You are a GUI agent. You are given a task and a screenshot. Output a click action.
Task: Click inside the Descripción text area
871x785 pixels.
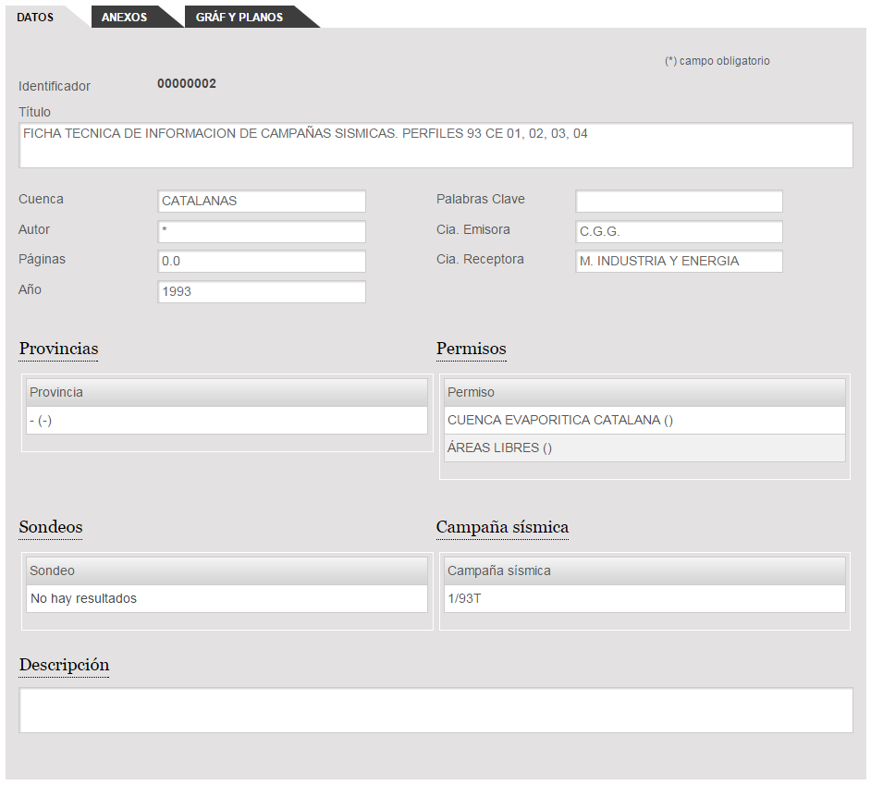point(435,710)
